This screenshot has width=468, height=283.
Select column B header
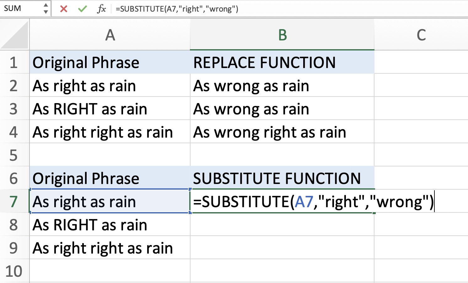coord(282,34)
